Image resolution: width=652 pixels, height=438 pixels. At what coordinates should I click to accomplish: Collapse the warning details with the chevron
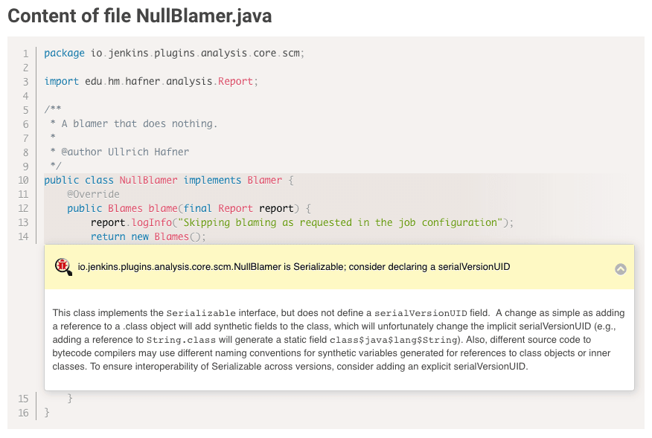pyautogui.click(x=620, y=269)
